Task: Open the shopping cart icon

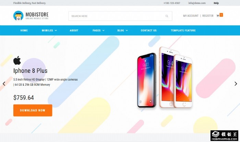Action: (x=218, y=16)
